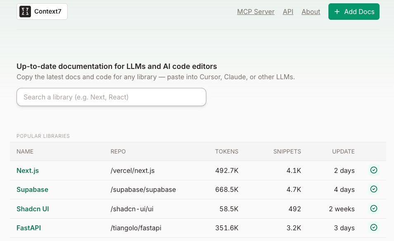The image size is (394, 241).
Task: Click the 492.7K tokens value
Action: (226, 170)
